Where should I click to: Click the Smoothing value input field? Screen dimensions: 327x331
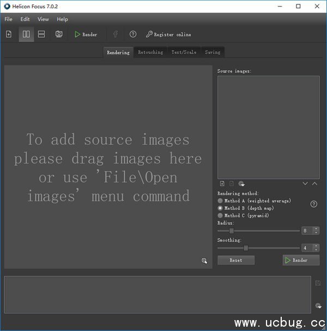306,248
